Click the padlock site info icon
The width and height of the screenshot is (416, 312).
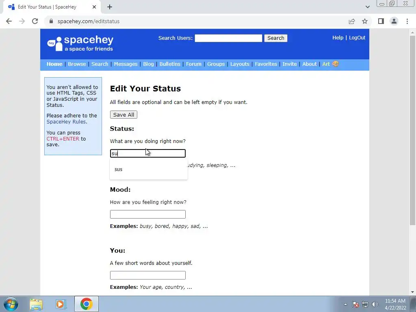coord(51,21)
